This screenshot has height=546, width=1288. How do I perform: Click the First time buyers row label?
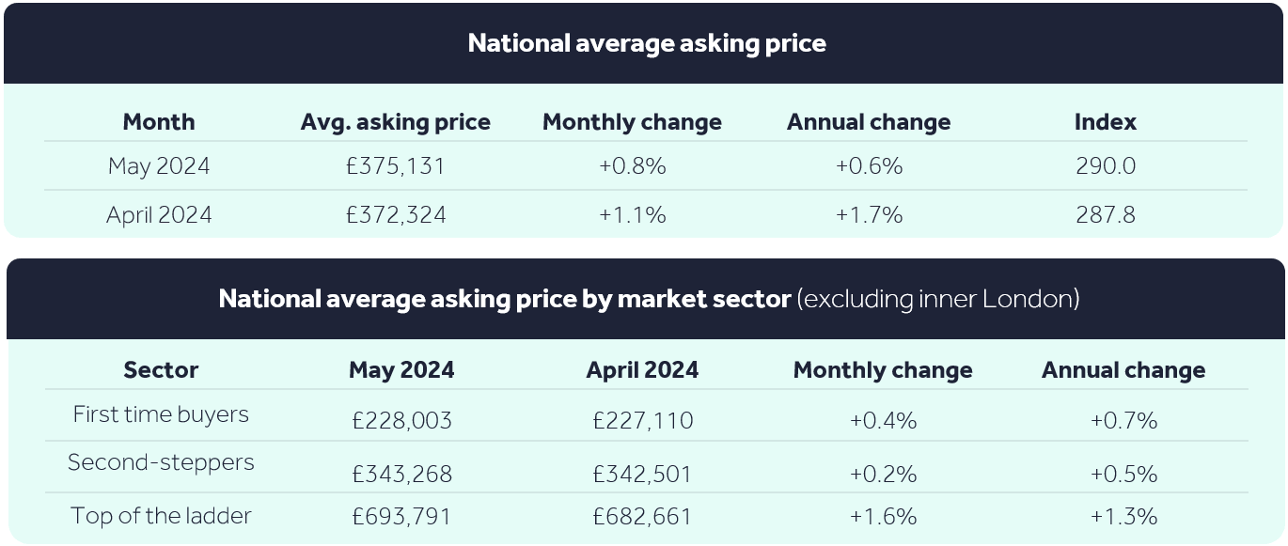click(x=161, y=414)
